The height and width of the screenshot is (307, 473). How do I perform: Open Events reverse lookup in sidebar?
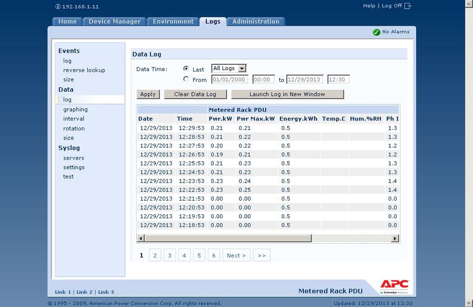[x=84, y=70]
